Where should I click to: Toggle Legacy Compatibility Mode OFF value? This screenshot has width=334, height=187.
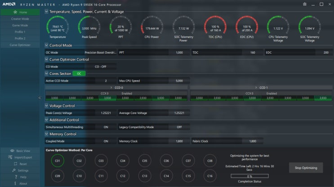tap(179, 127)
